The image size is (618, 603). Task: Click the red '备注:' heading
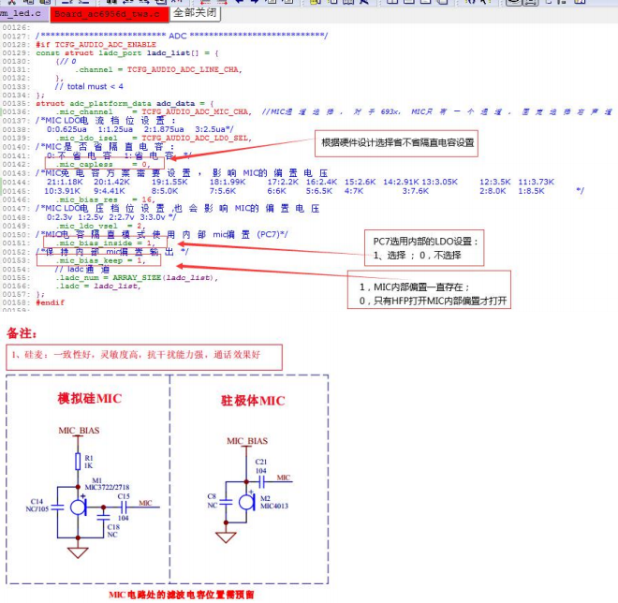[x=22, y=333]
